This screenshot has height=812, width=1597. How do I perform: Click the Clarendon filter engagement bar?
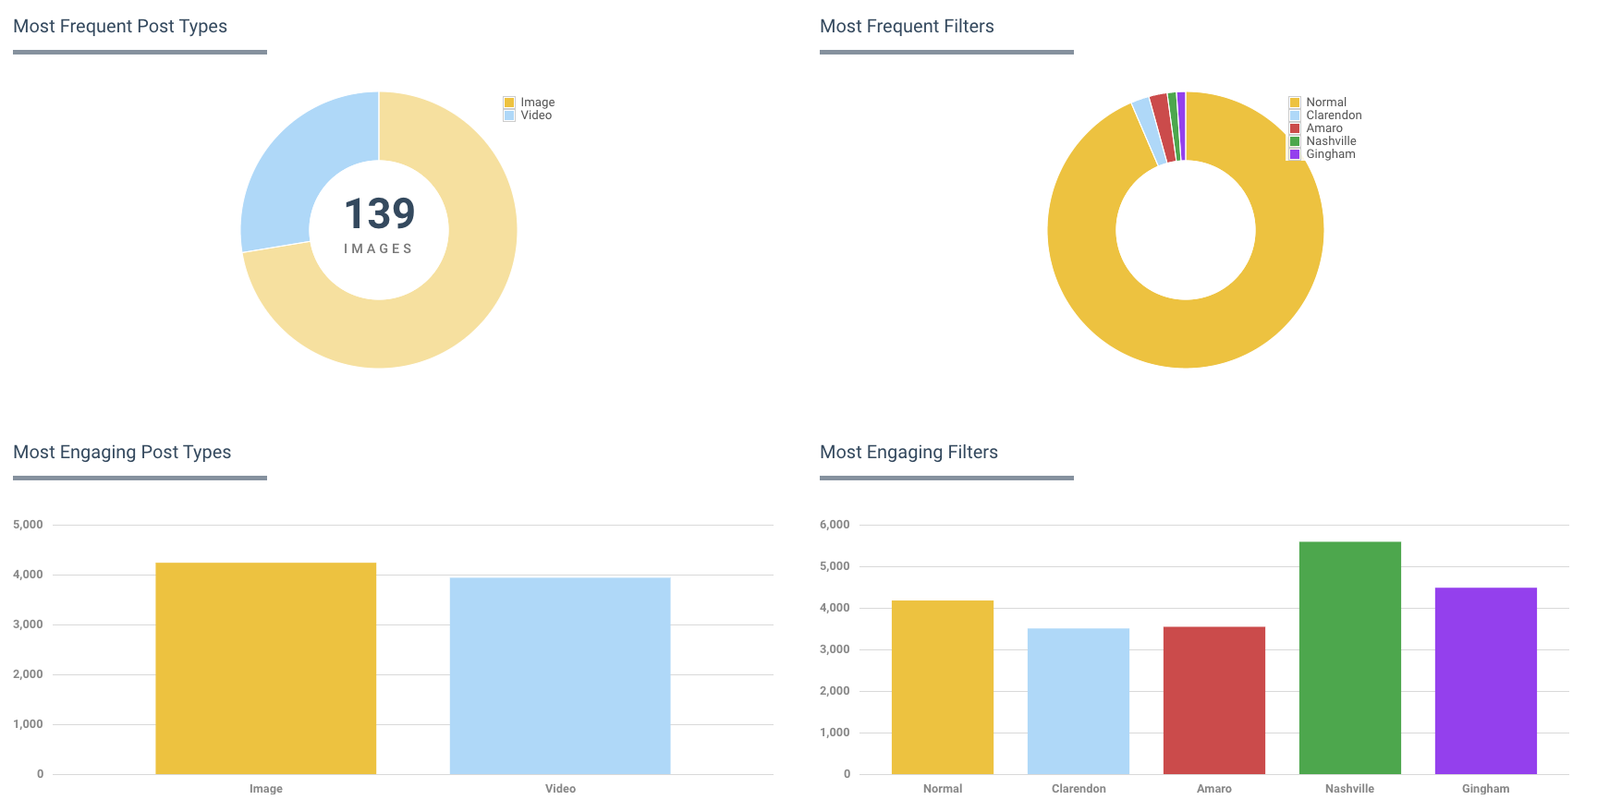(1079, 701)
